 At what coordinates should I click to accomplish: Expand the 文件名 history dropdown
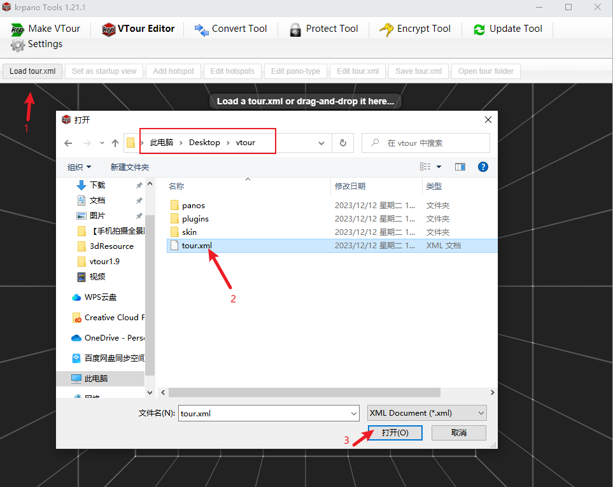point(354,413)
